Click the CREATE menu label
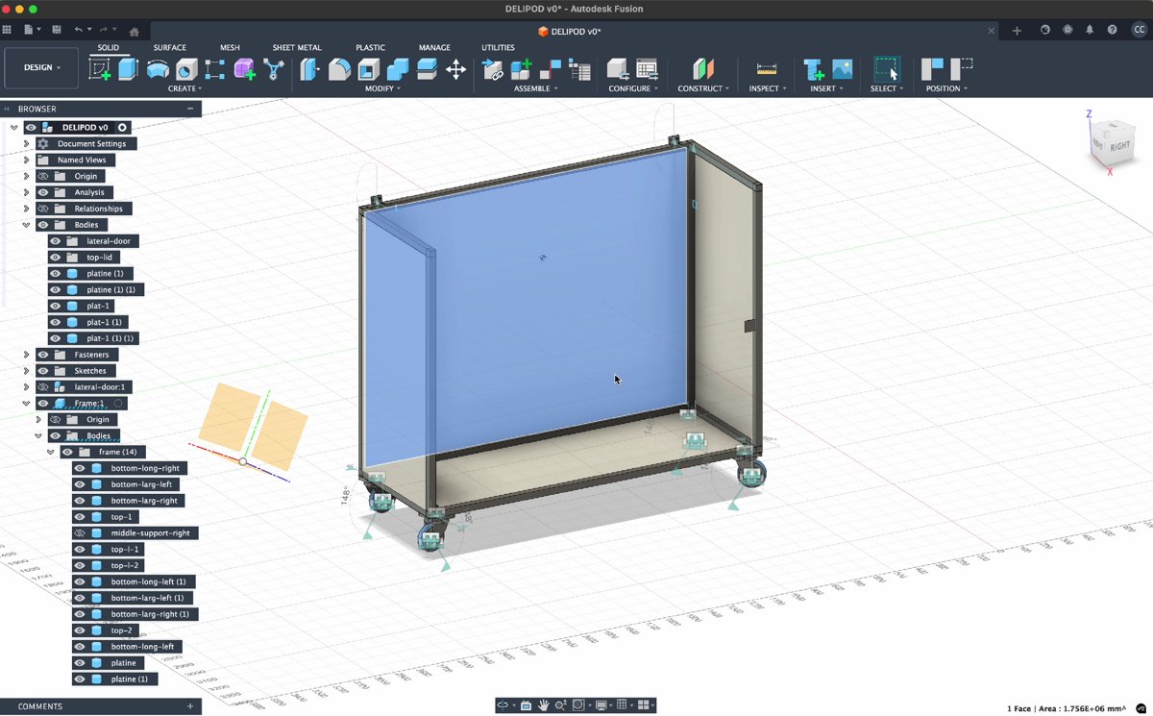Viewport: 1153px width, 716px height. click(x=184, y=88)
